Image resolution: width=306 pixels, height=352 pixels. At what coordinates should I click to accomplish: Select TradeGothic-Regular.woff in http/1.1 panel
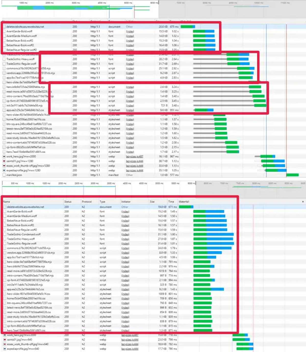[x=21, y=64]
